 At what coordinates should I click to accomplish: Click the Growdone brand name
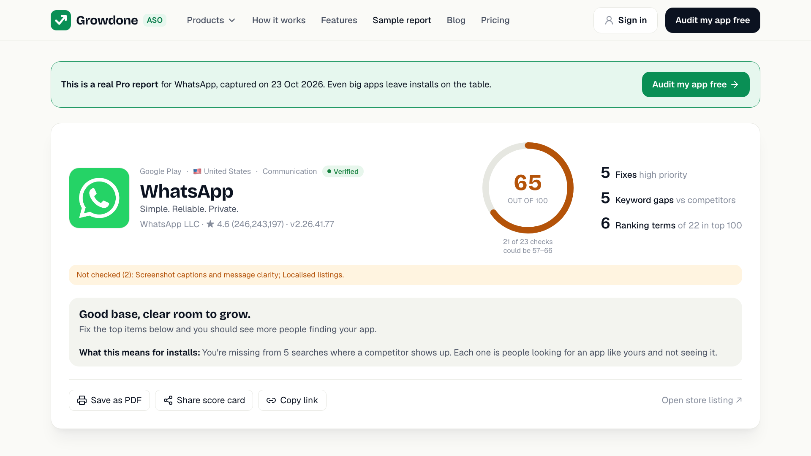tap(107, 20)
